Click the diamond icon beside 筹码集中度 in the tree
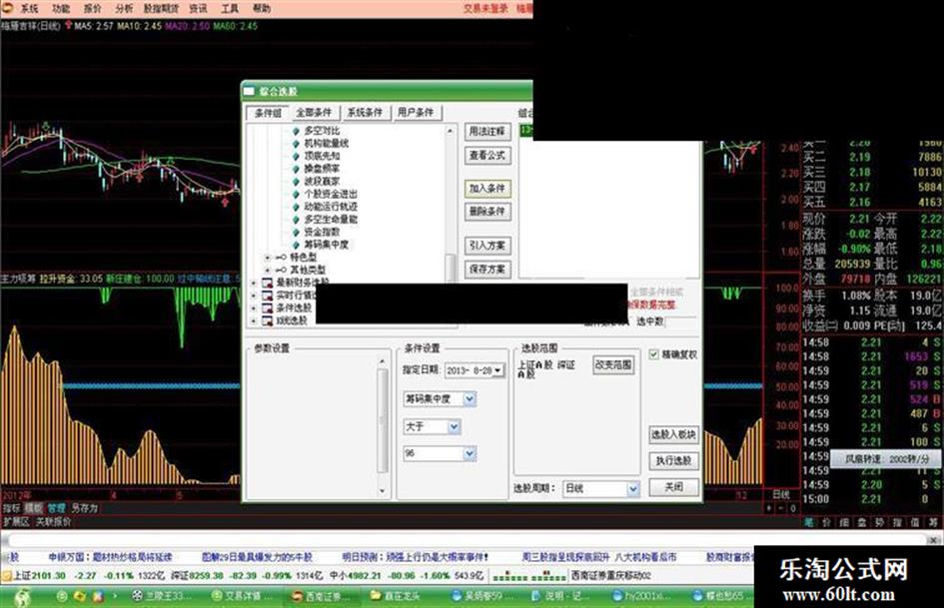The image size is (944, 608). pos(296,245)
